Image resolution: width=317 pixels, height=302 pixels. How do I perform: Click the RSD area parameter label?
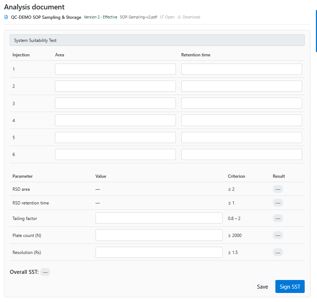(21, 189)
